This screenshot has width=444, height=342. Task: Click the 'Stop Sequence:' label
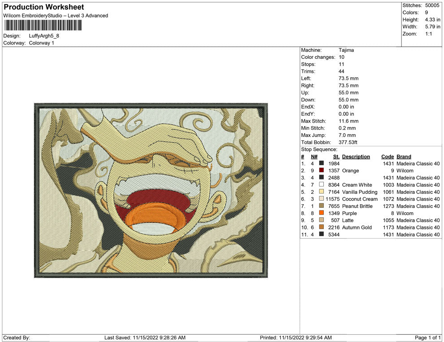319,149
